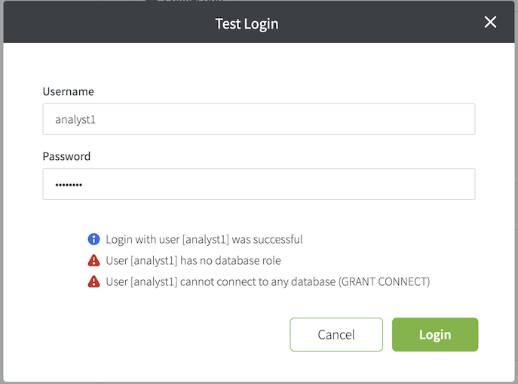This screenshot has height=384, width=518.
Task: Focus the Password input field
Action: click(259, 184)
